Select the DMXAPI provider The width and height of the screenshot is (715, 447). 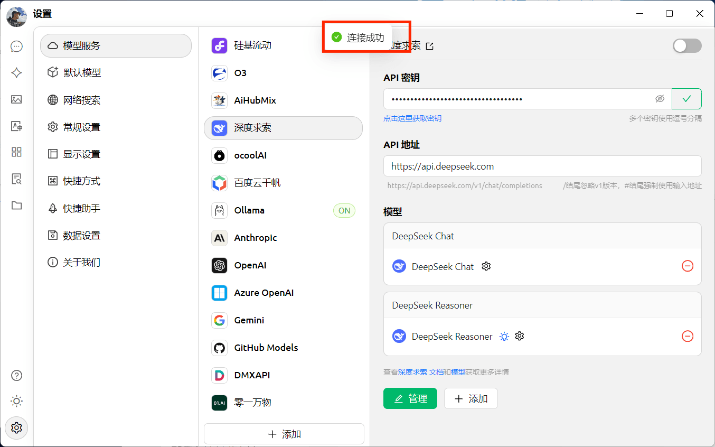point(284,375)
